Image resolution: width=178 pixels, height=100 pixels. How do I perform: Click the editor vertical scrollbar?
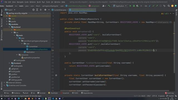click(x=174, y=47)
